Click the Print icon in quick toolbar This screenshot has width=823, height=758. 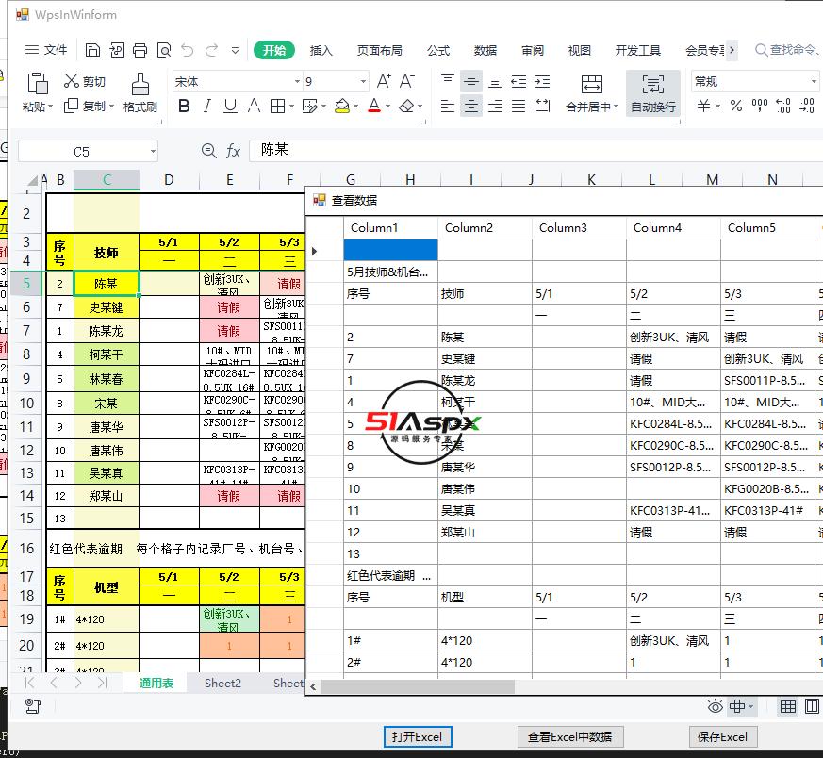click(140, 50)
